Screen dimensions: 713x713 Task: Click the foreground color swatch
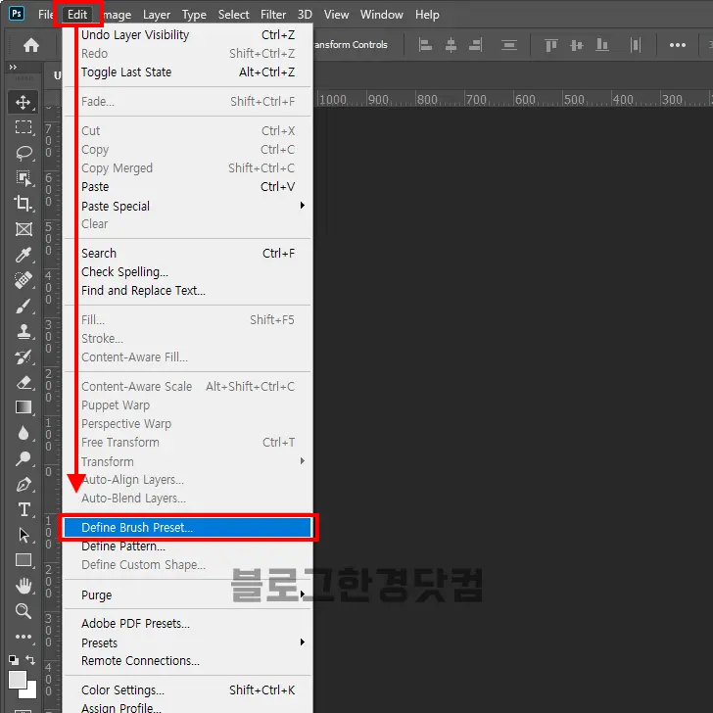16,679
